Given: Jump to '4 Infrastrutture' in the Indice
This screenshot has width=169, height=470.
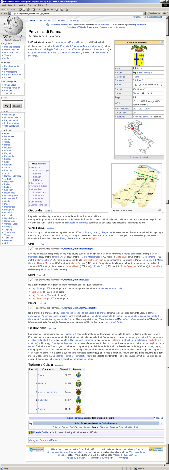Looking at the screenshot, I should 36,189.
